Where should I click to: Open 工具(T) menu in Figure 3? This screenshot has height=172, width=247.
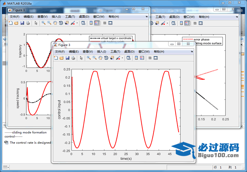115,52
